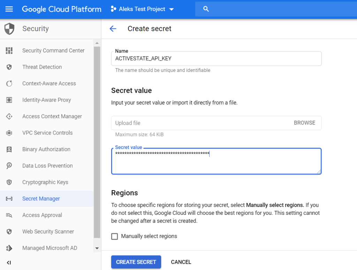Open the Aleks Test Project dropdown
The width and height of the screenshot is (357, 270).
(x=142, y=9)
